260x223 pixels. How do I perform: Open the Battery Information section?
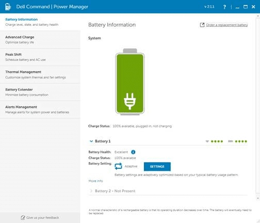40,22
